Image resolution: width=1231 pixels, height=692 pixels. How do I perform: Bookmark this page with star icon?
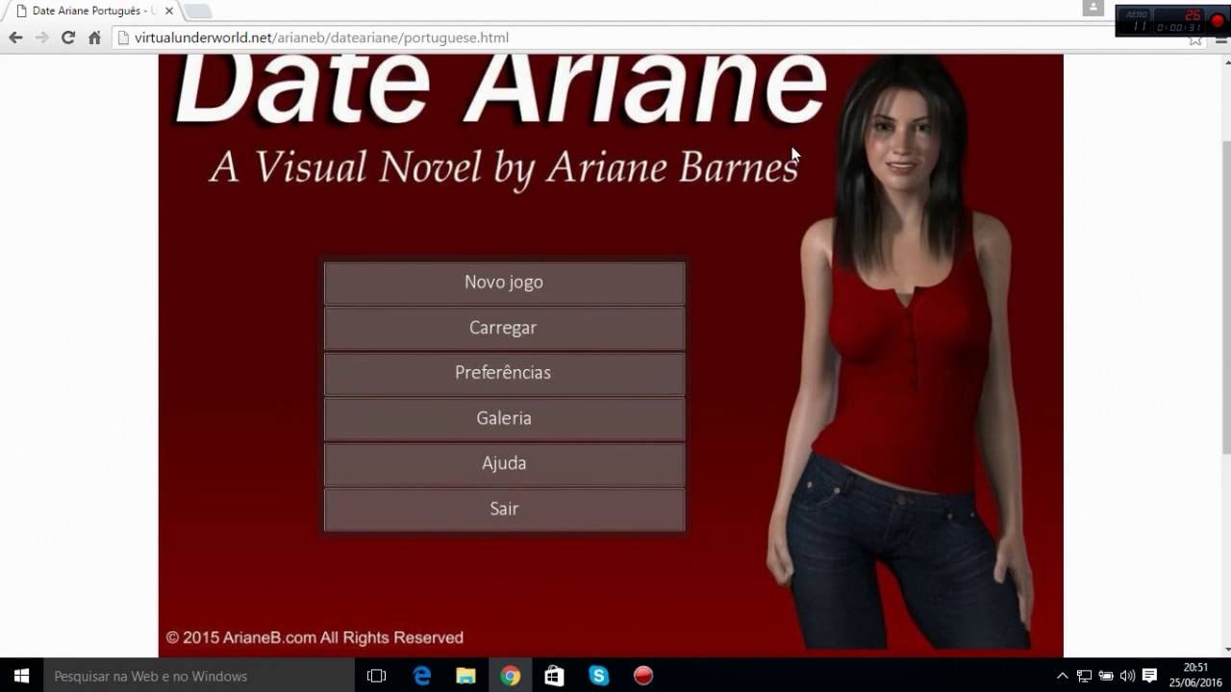pyautogui.click(x=1195, y=39)
